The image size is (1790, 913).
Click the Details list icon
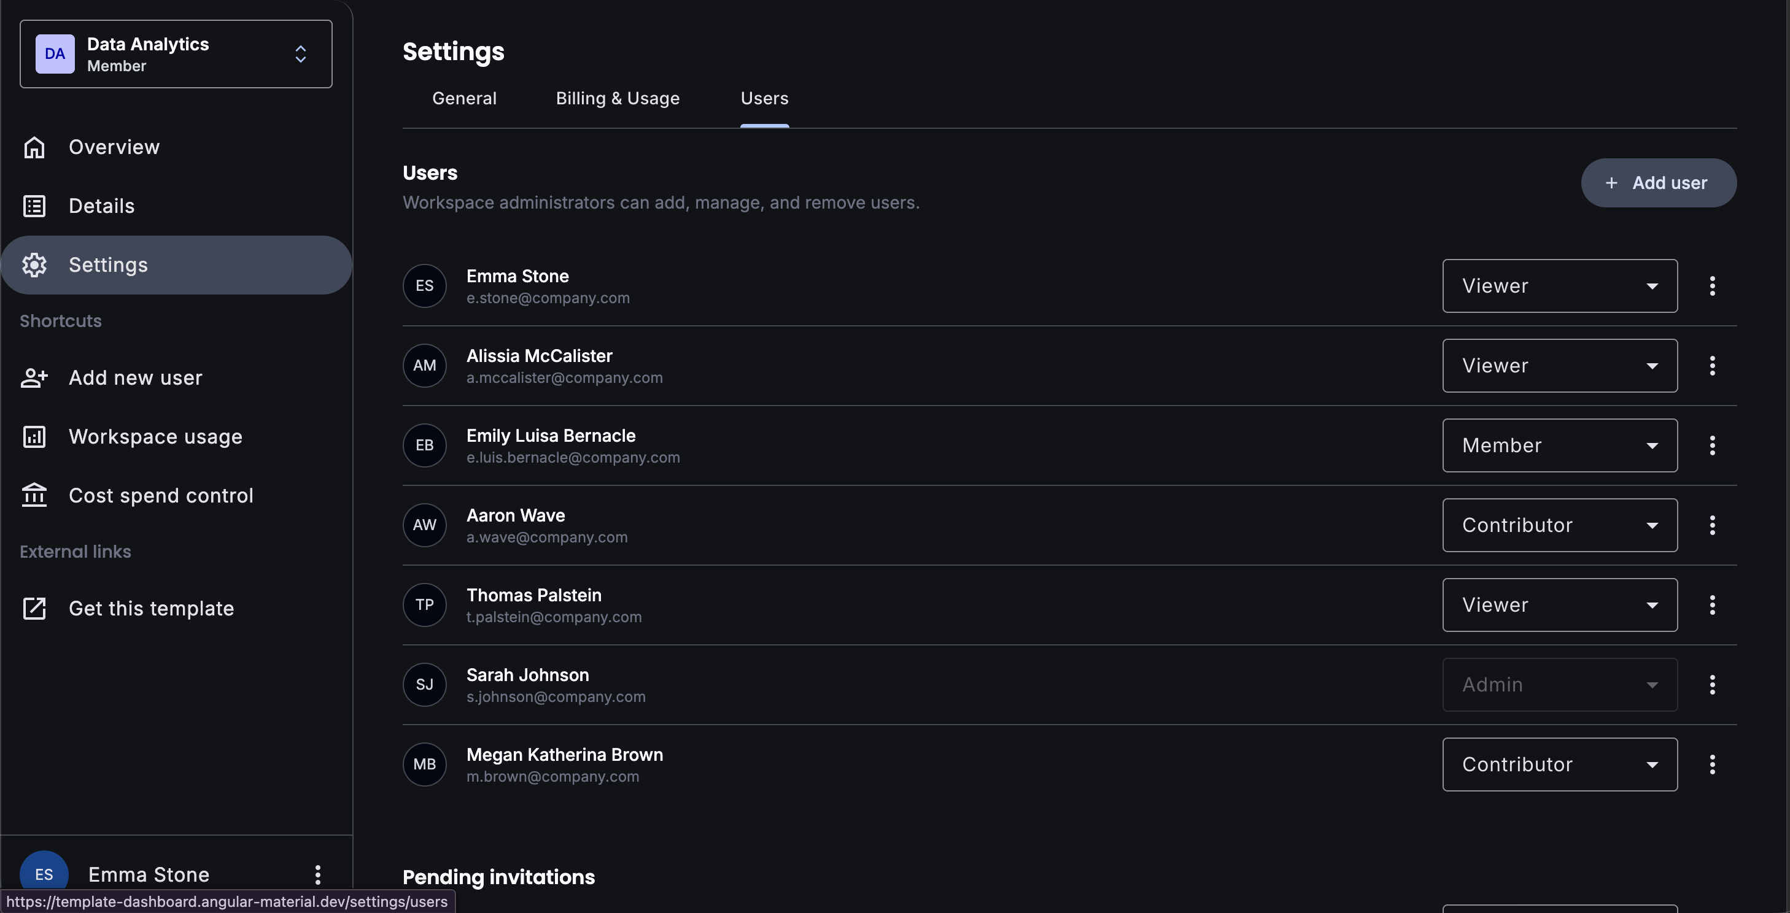(x=34, y=206)
